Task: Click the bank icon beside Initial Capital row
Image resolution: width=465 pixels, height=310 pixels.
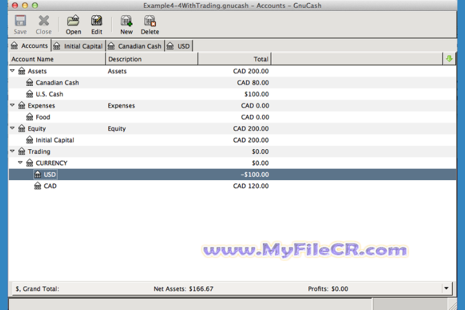Action: coord(30,139)
